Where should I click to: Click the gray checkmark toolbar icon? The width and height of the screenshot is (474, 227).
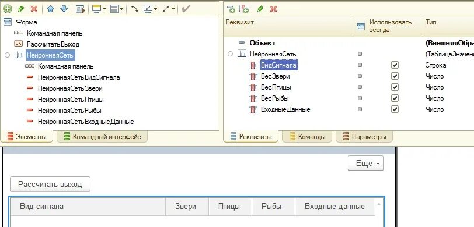tap(186, 9)
